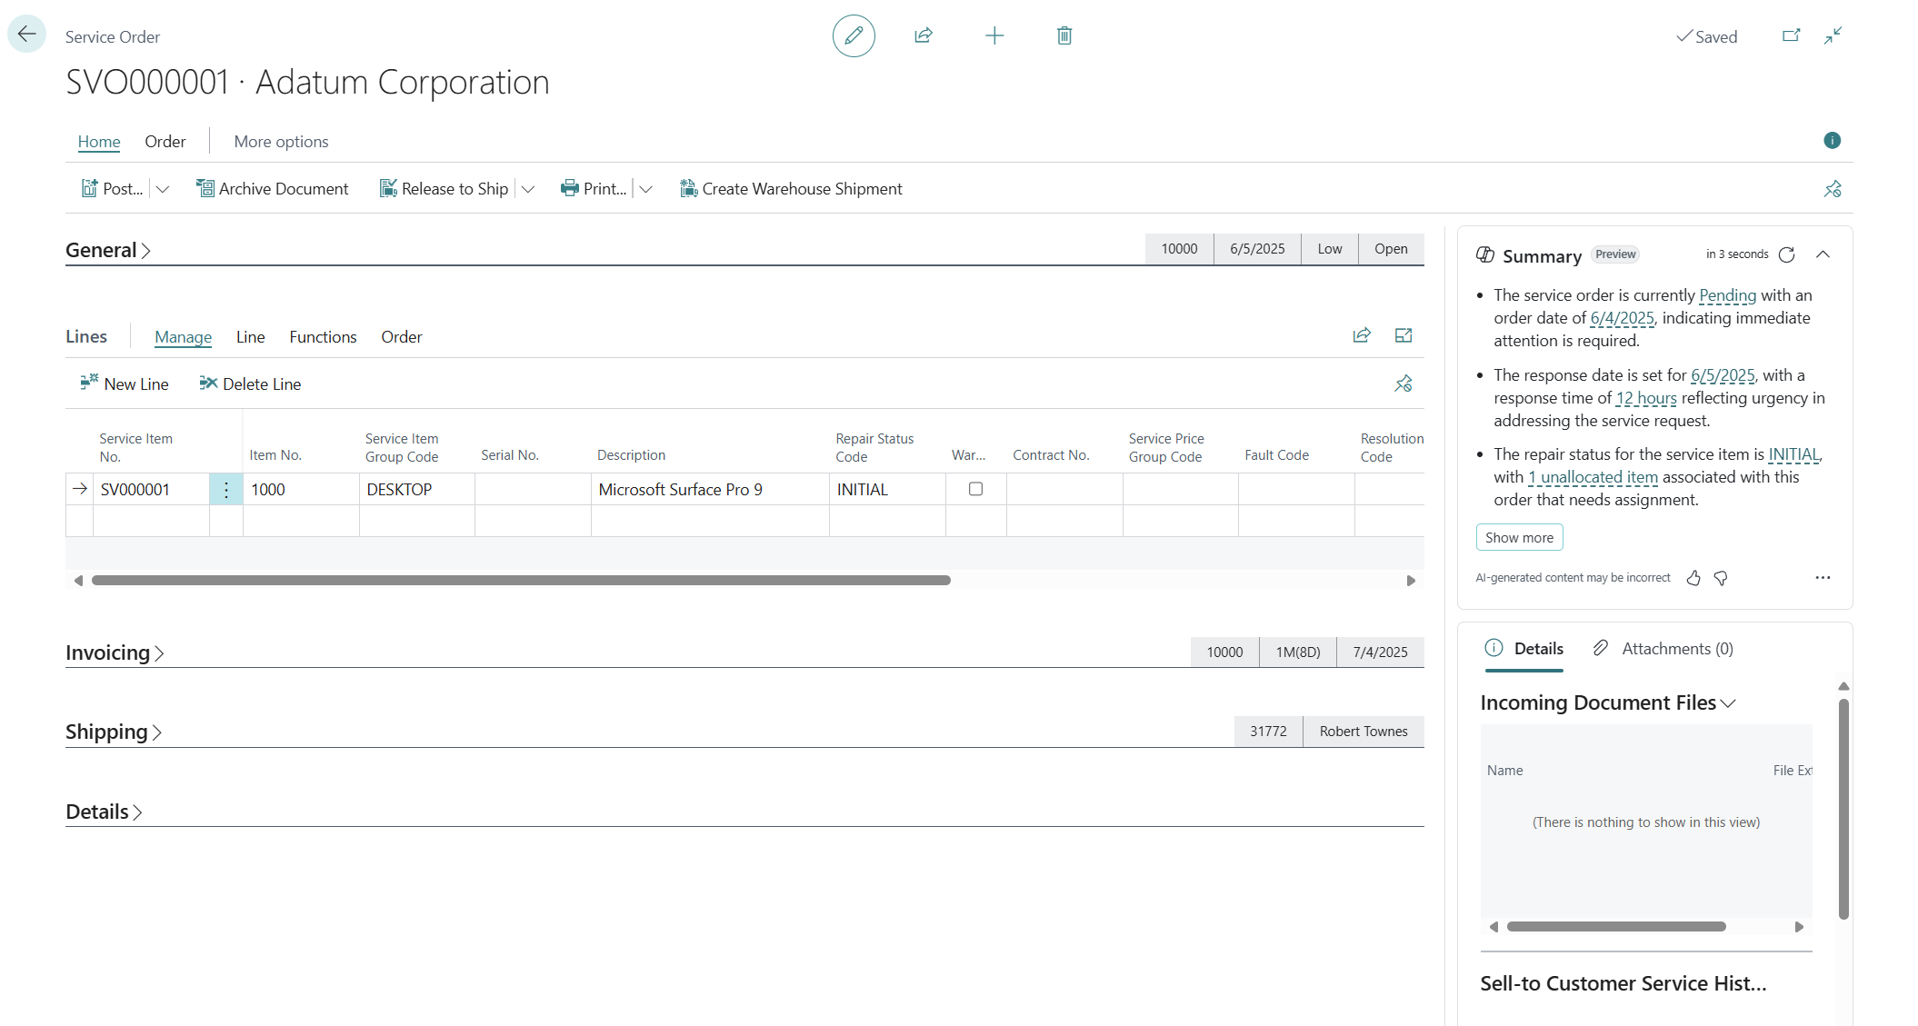Click the Post action
1918x1026 pixels.
[113, 188]
